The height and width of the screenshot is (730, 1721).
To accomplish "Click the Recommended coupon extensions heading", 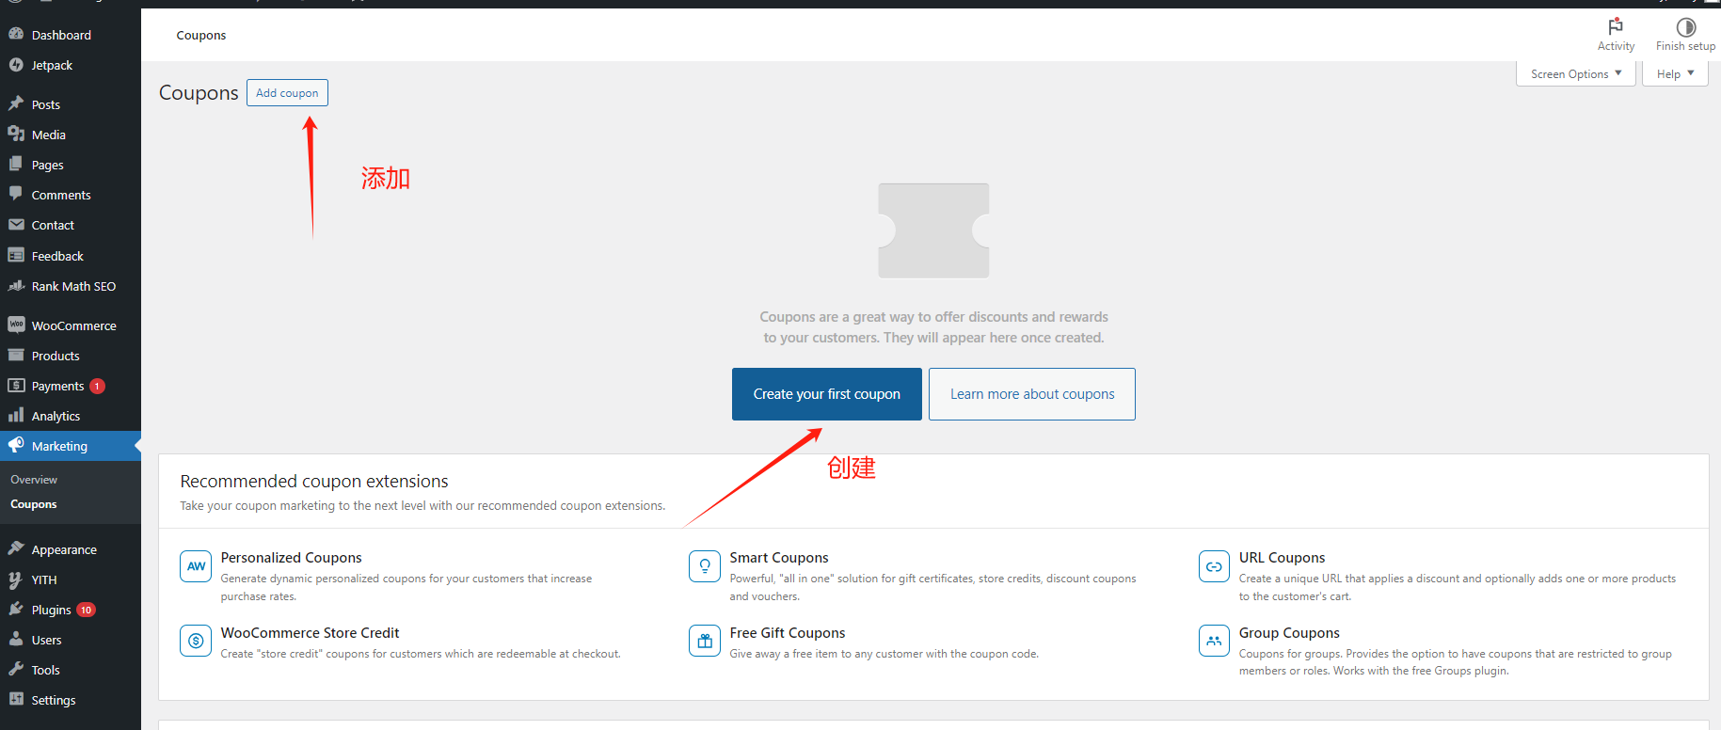I will point(314,481).
